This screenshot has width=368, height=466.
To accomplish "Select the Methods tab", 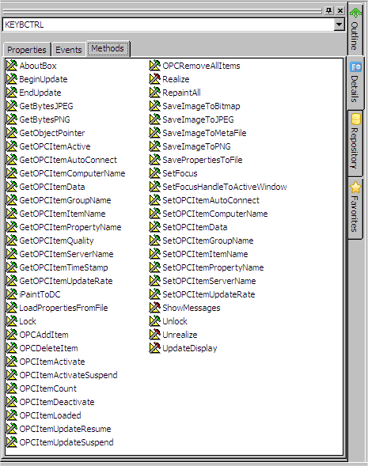I will (108, 48).
